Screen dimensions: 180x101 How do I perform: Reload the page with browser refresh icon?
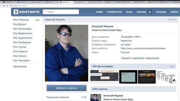tap(4, 6)
